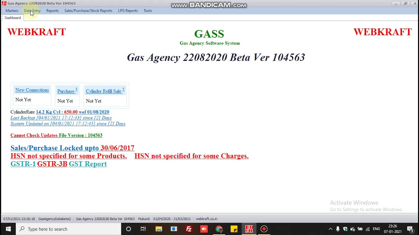Open Cortana circle icon
419x235 pixels.
click(x=128, y=229)
